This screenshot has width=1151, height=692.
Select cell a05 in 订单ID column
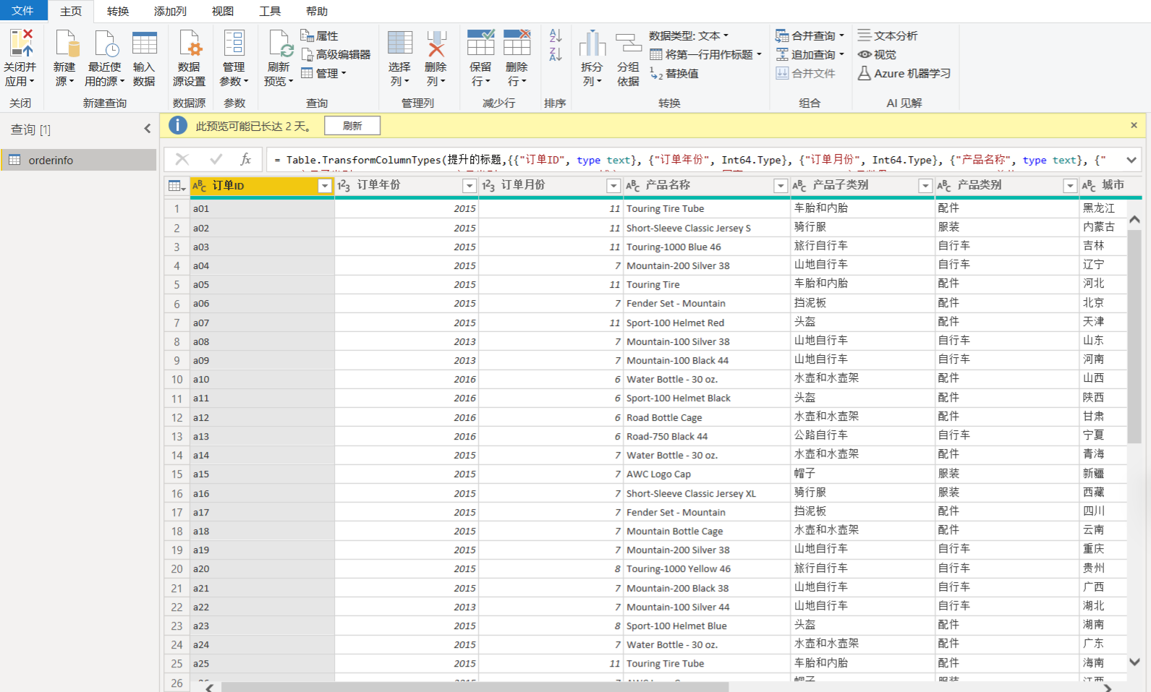262,285
